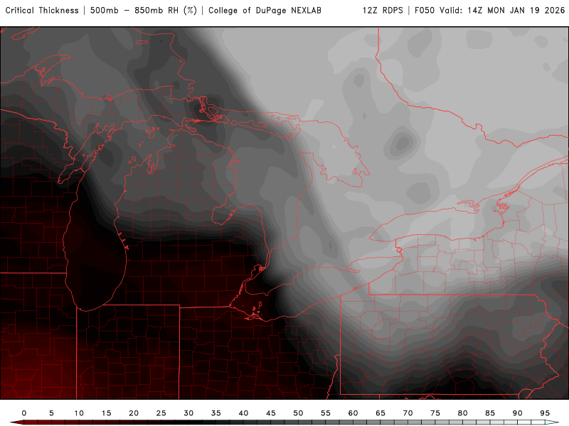Click the '5' color bar label
Viewport: 569px width, 426px height.
[x=51, y=413]
